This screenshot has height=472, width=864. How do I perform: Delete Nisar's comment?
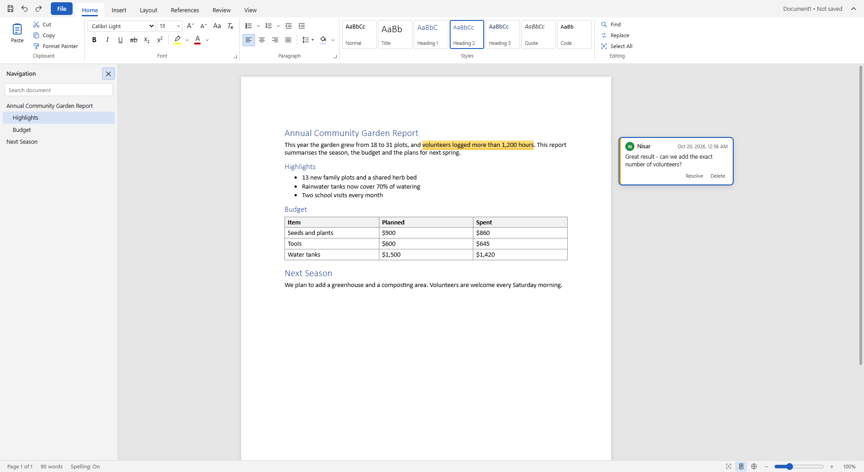point(718,176)
